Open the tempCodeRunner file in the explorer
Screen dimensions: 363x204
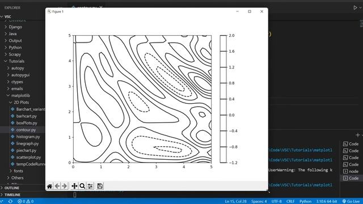click(x=31, y=164)
